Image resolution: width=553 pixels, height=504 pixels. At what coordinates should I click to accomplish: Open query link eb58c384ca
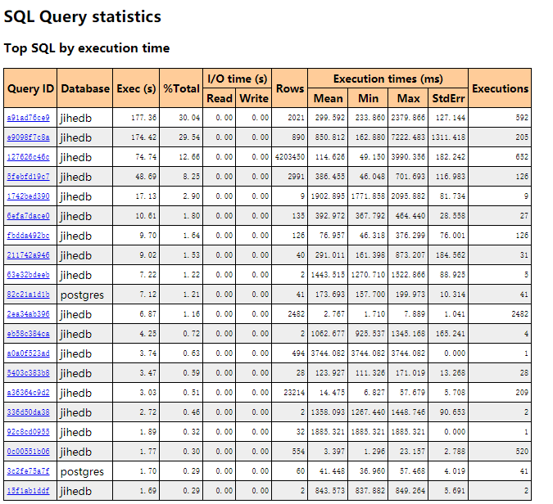tap(28, 334)
